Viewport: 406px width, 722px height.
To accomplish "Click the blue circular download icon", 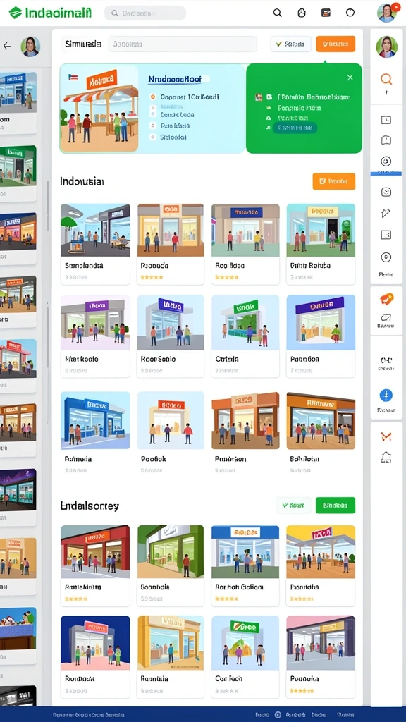I will 386,395.
